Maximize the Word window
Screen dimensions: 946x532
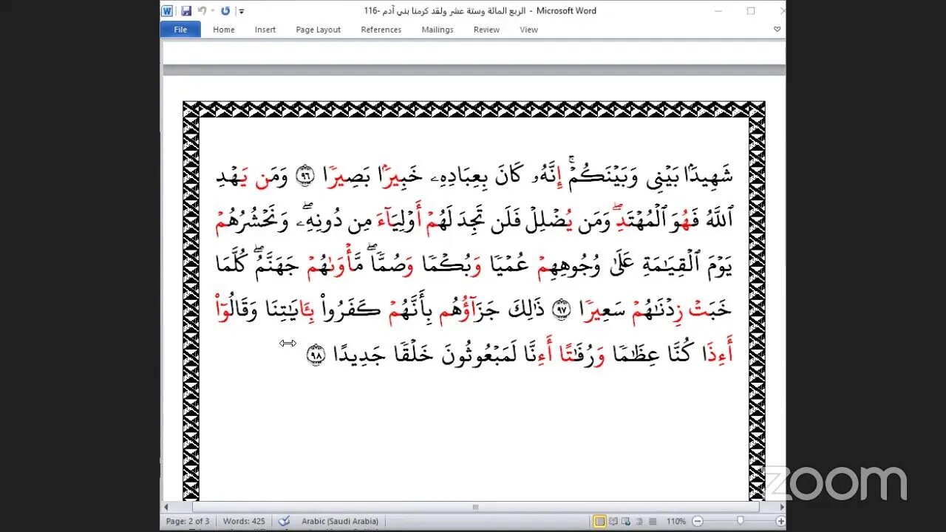[751, 11]
